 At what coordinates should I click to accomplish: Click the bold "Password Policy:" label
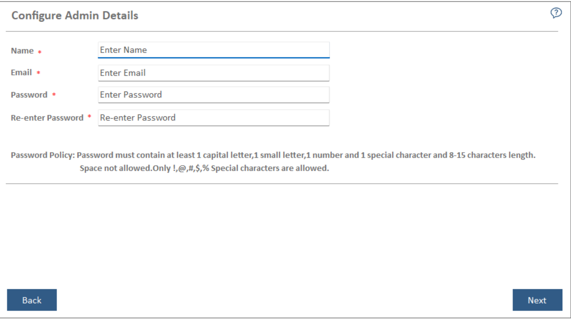click(43, 156)
